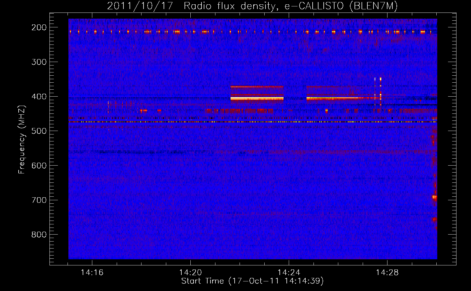Click the 14:28 time tick label
The width and height of the screenshot is (471, 291).
point(387,273)
